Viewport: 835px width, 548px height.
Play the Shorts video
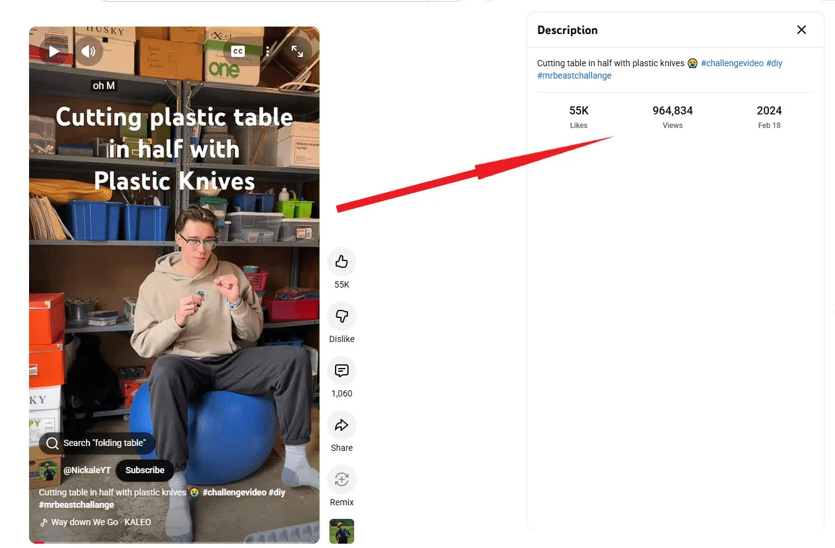[54, 51]
